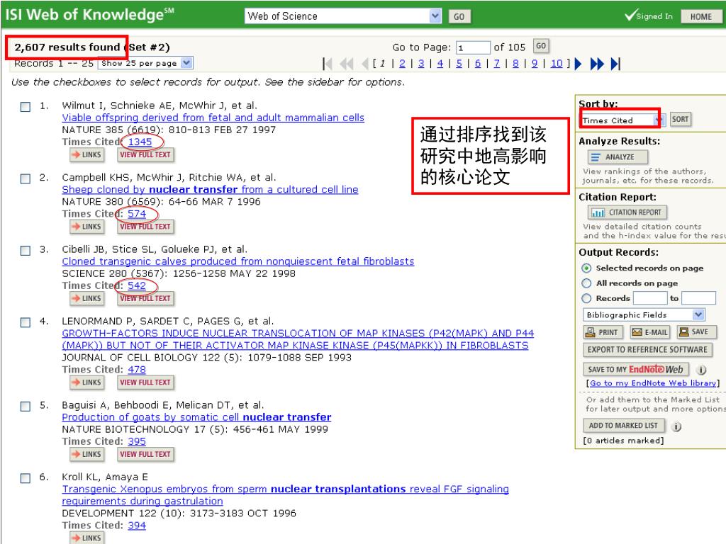Open 'Go to my EndNote Web library' link
This screenshot has width=726, height=544.
[653, 383]
